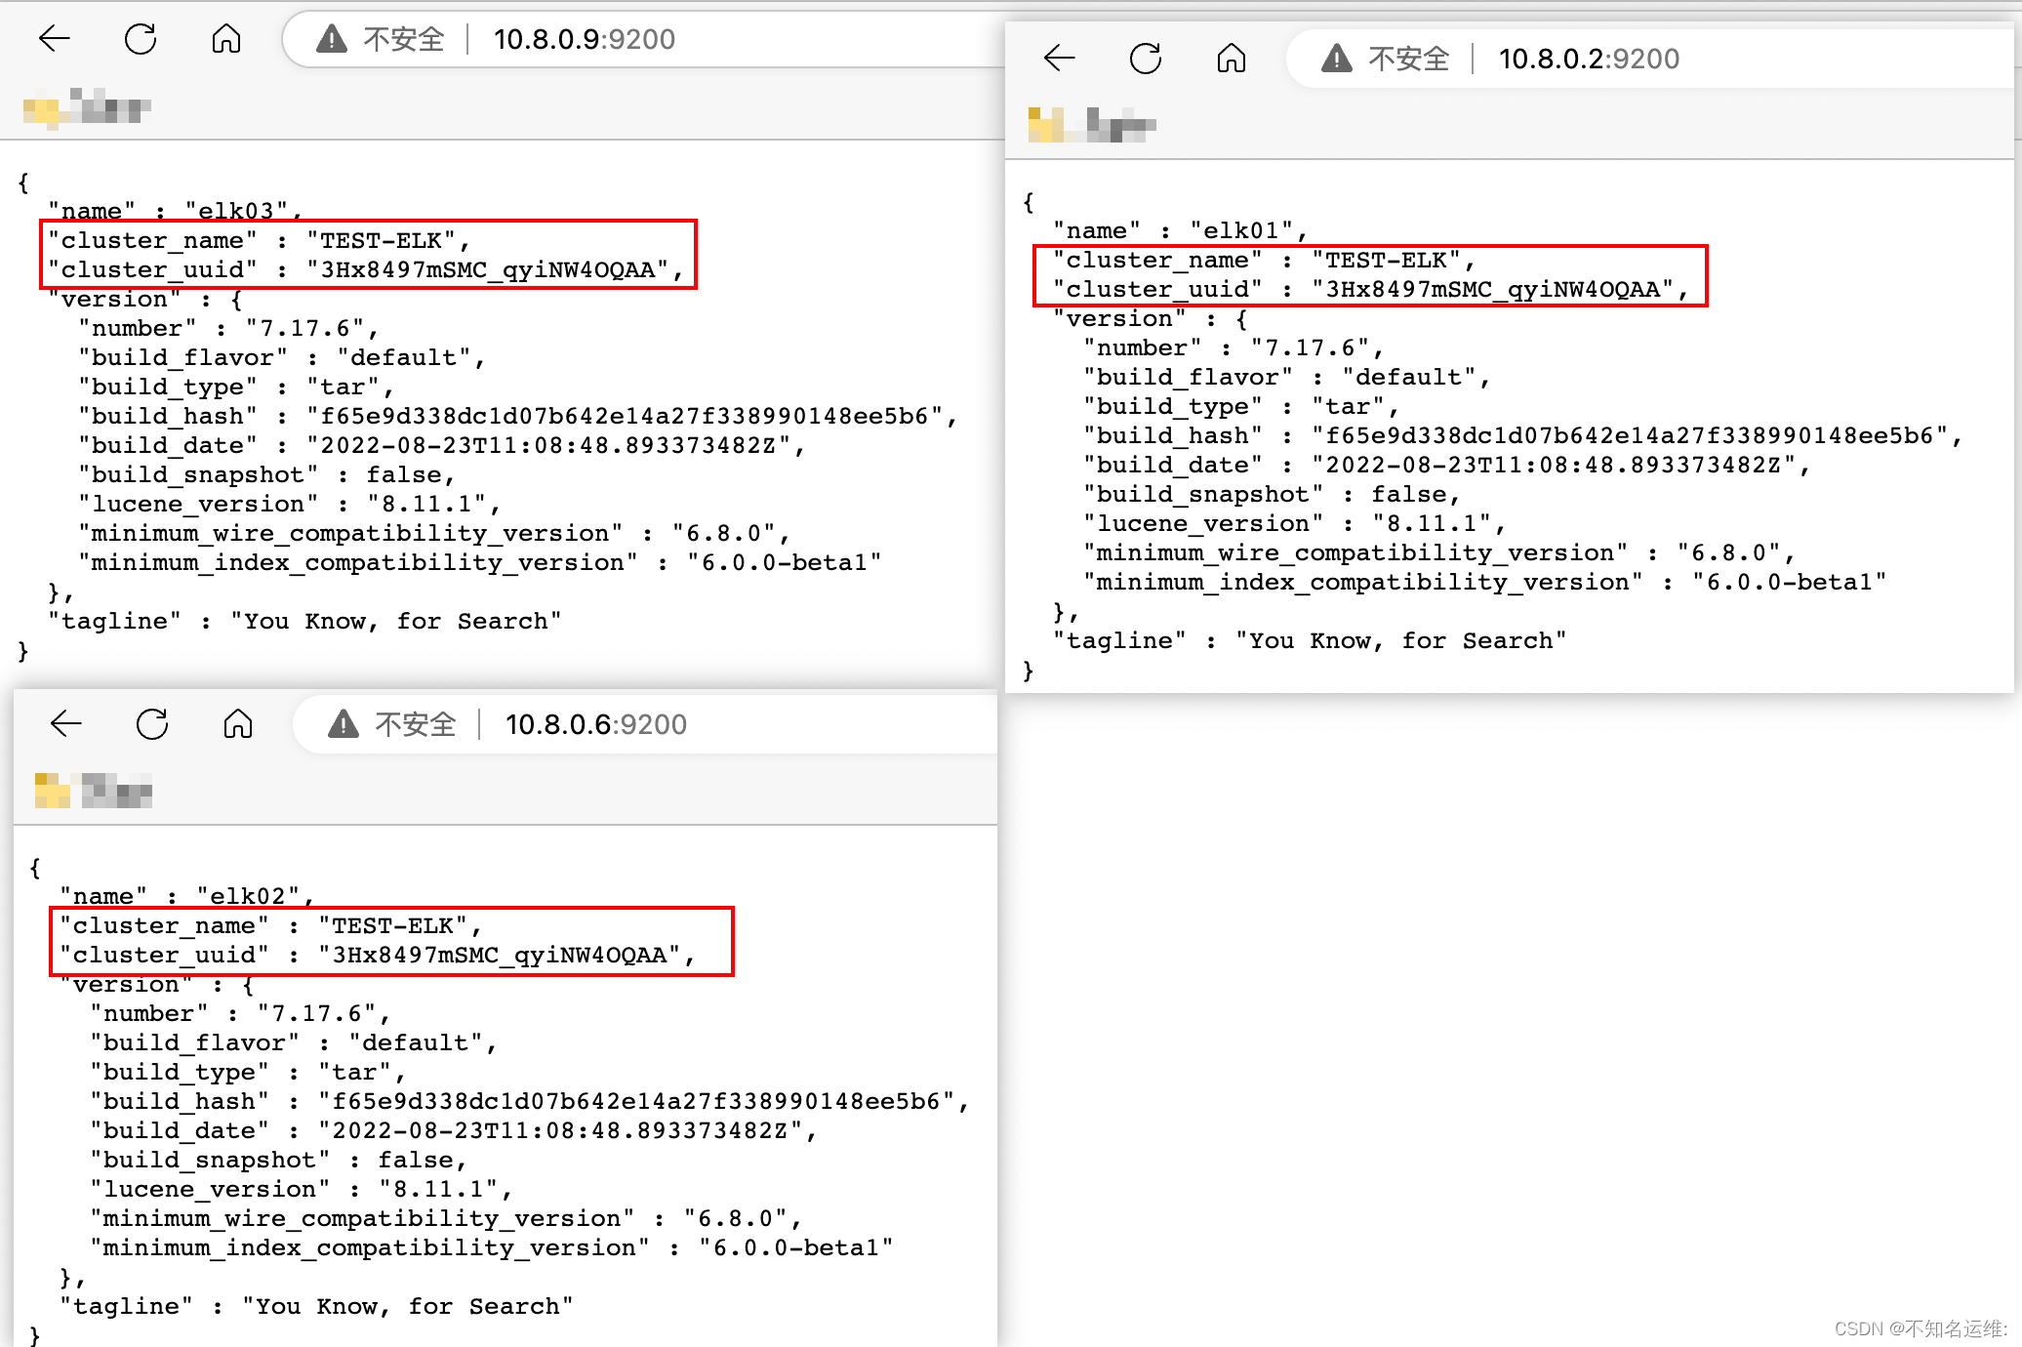Click back arrow in 10.8.0.9 window
Image resolution: width=2022 pixels, height=1347 pixels.
55,39
